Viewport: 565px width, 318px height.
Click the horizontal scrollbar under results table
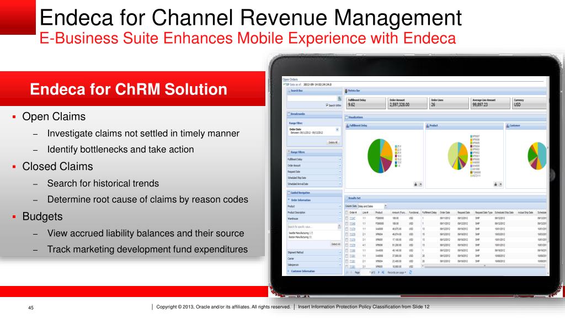(x=484, y=266)
